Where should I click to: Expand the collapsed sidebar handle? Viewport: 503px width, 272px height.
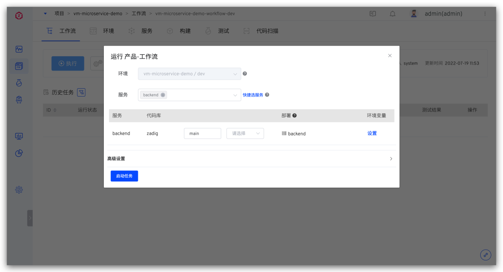pyautogui.click(x=30, y=218)
